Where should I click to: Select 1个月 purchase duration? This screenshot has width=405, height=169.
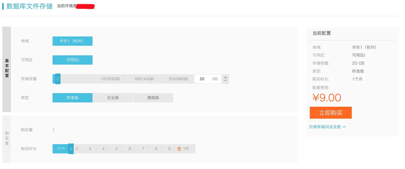click(x=61, y=149)
